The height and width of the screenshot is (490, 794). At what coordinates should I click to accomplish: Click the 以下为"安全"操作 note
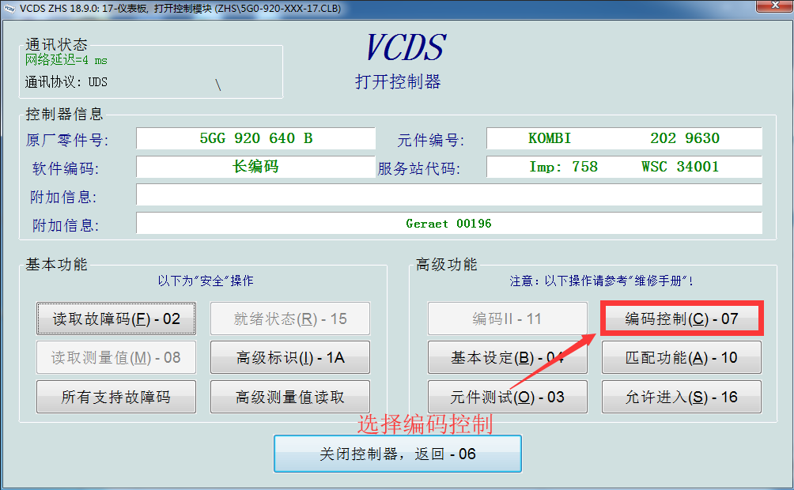(x=206, y=281)
